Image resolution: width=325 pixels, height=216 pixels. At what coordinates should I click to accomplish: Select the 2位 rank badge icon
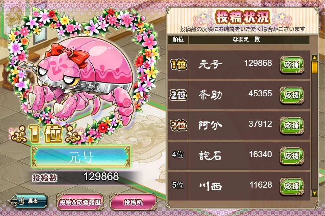pos(179,95)
